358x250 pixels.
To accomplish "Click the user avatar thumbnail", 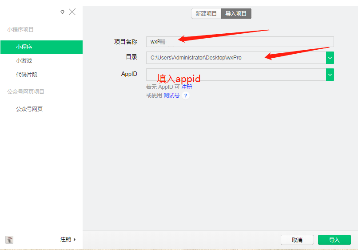I will pos(9,239).
